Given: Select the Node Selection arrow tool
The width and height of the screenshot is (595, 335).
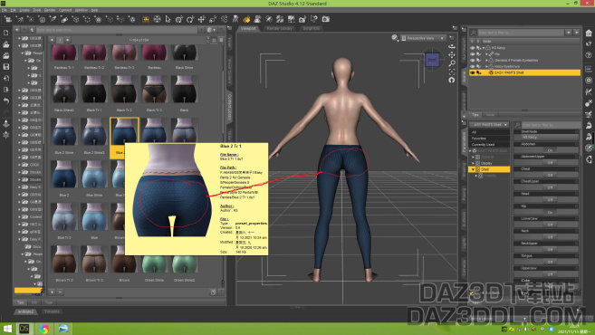Looking at the screenshot, I should click(x=168, y=19).
